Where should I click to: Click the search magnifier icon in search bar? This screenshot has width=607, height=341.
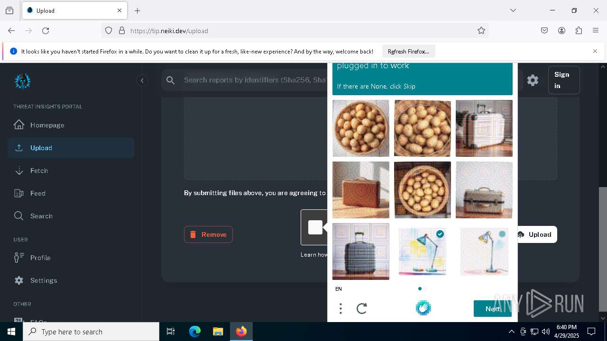171,80
